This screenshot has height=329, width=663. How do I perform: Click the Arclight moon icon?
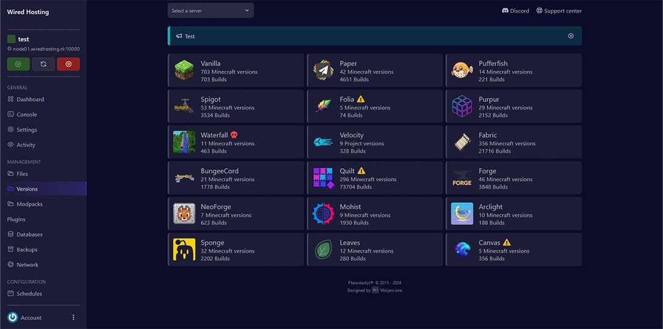[462, 213]
